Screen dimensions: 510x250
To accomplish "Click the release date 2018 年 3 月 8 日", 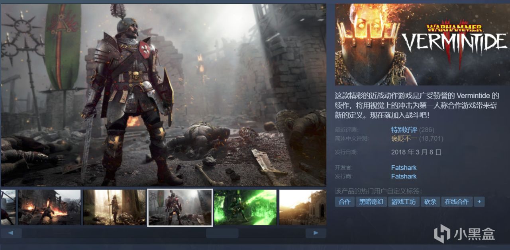I will pos(416,152).
